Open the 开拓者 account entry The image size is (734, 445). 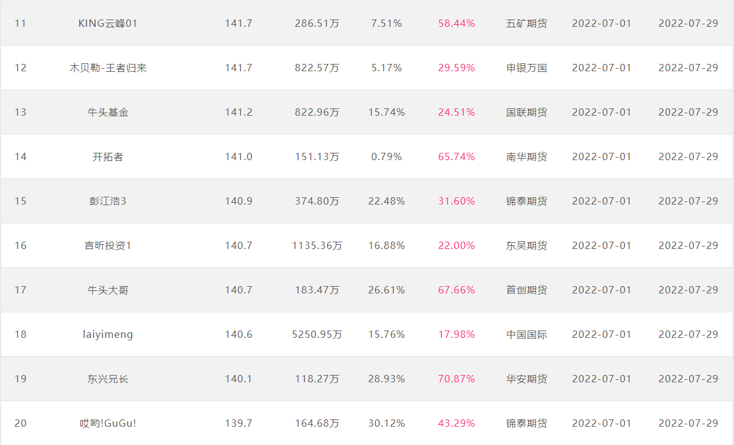pos(108,156)
